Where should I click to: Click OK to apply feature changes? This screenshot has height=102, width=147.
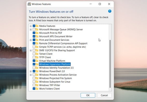tap(88, 95)
